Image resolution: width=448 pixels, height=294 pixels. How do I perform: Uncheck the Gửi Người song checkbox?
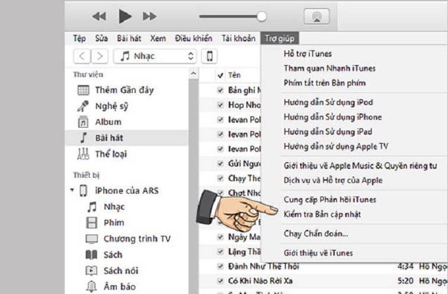click(220, 163)
